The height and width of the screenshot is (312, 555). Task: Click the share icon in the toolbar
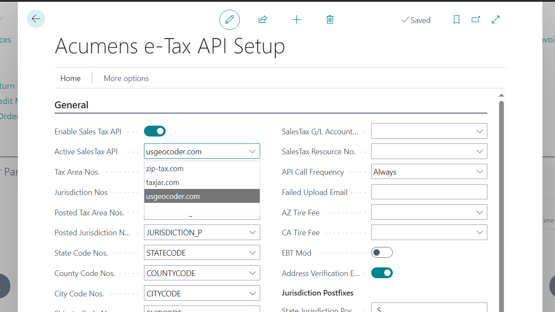tap(263, 19)
